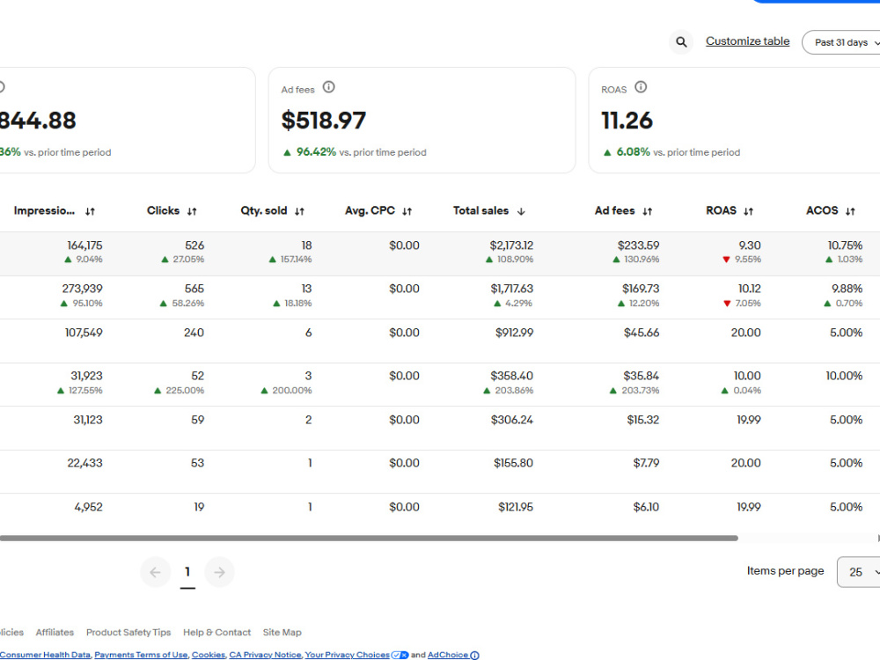
Task: Click Clicks value 240
Action: 194,333
